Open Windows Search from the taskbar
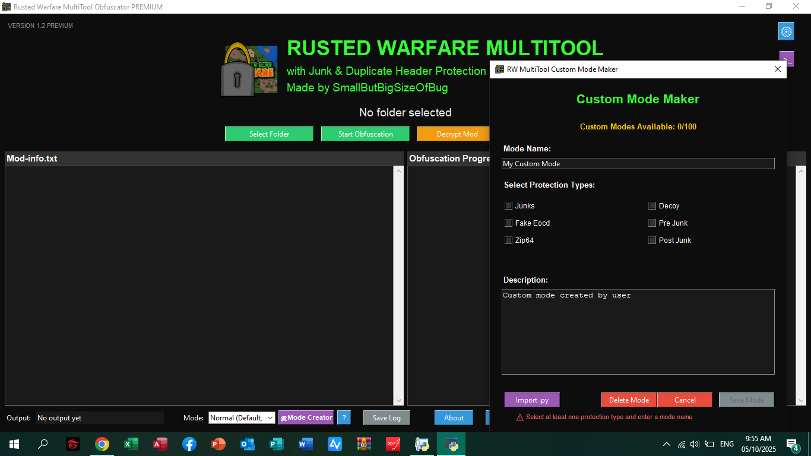Image resolution: width=811 pixels, height=456 pixels. [43, 444]
